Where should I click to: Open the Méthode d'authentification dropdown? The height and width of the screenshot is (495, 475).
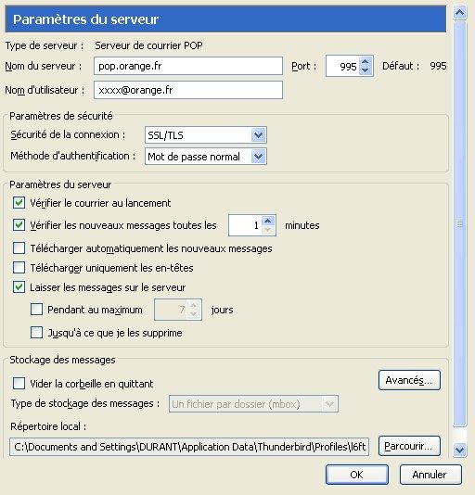click(206, 157)
